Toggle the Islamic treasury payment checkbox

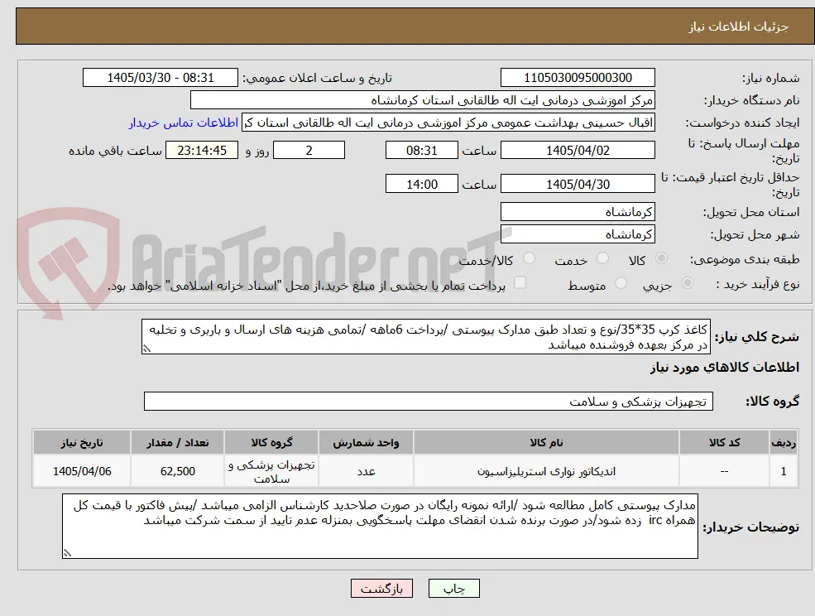pyautogui.click(x=520, y=282)
